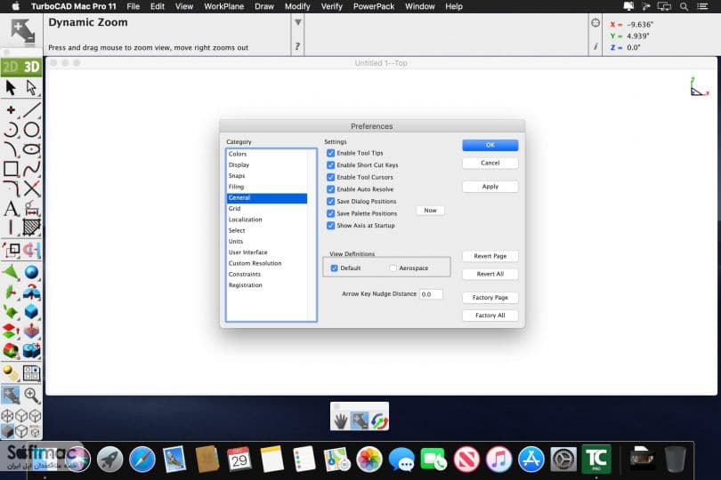Choose the Point tool

[x=11, y=110]
